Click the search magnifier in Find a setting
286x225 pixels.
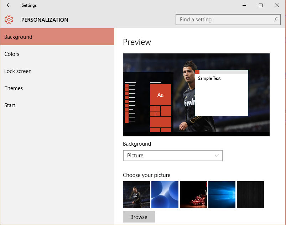276,20
